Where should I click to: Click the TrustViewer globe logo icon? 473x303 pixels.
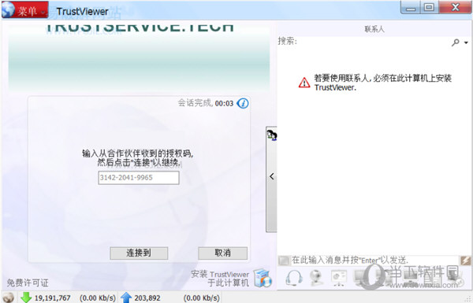tap(8, 9)
